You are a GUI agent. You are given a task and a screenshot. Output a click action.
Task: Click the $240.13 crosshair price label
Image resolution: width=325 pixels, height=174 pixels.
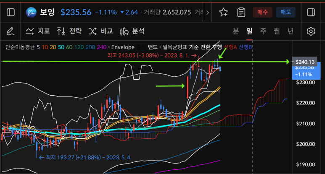click(305, 62)
